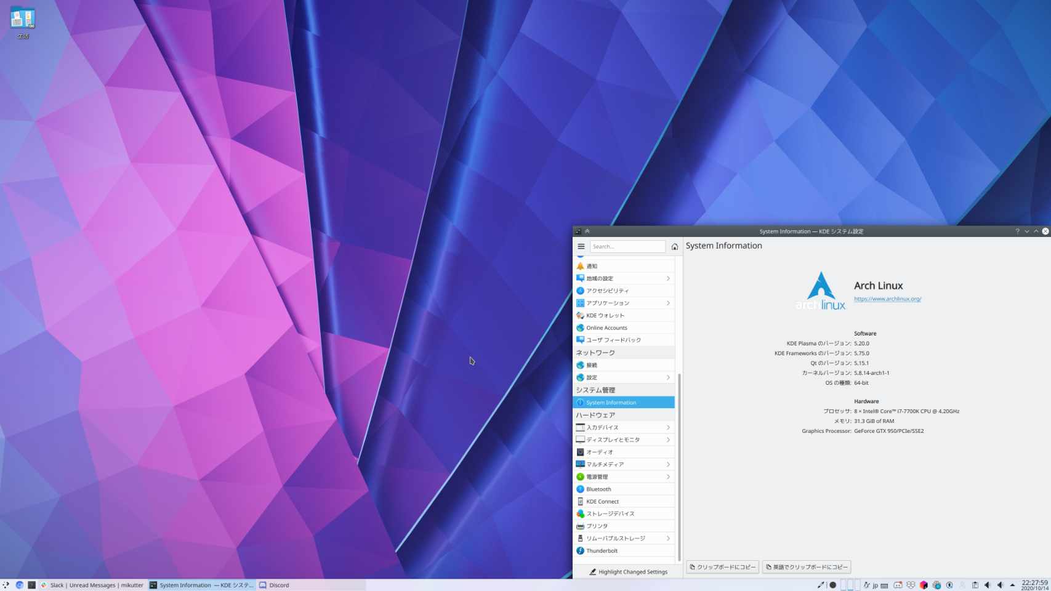Image resolution: width=1051 pixels, height=591 pixels.
Task: Switch to Slack window in the taskbar
Action: (x=92, y=585)
